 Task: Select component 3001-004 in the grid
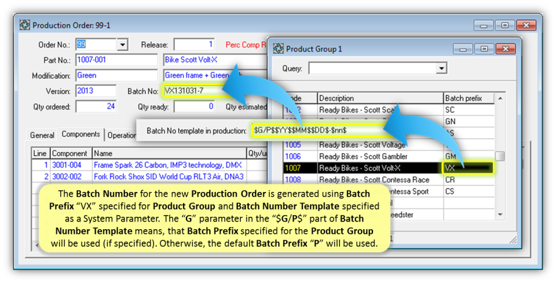[67, 165]
